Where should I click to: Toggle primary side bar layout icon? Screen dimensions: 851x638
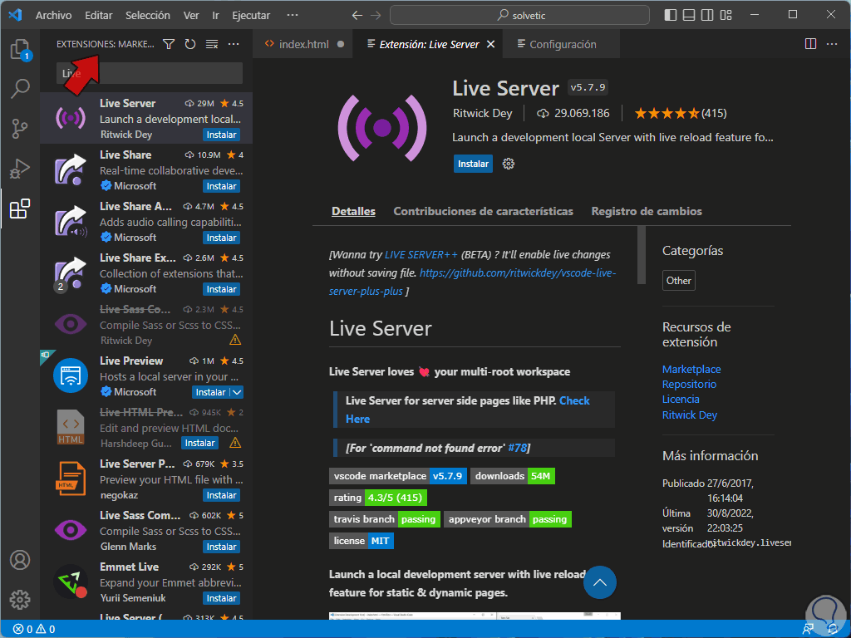pyautogui.click(x=671, y=15)
